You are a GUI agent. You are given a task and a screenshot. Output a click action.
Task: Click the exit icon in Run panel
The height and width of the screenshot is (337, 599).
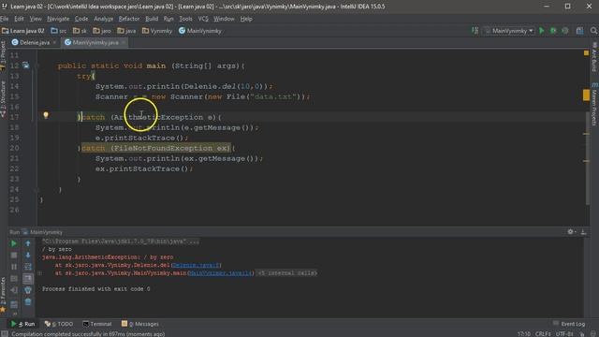click(x=14, y=290)
